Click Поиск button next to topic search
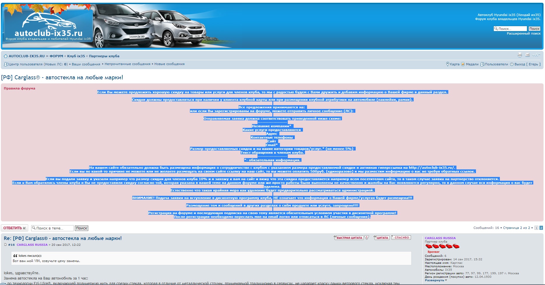 tap(82, 228)
